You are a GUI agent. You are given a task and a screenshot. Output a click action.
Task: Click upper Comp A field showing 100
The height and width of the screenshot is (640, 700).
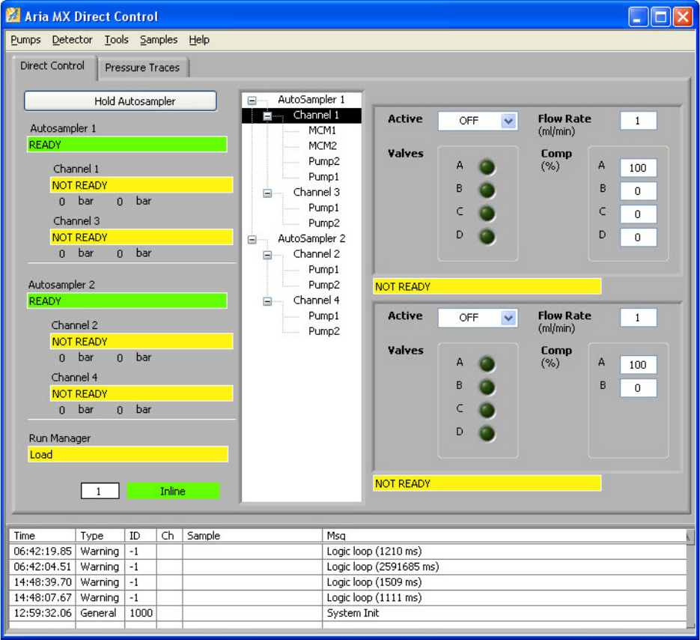(638, 168)
